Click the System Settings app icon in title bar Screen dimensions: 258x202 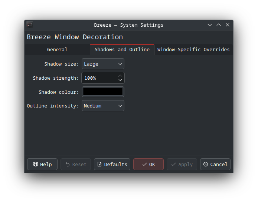click(30, 25)
